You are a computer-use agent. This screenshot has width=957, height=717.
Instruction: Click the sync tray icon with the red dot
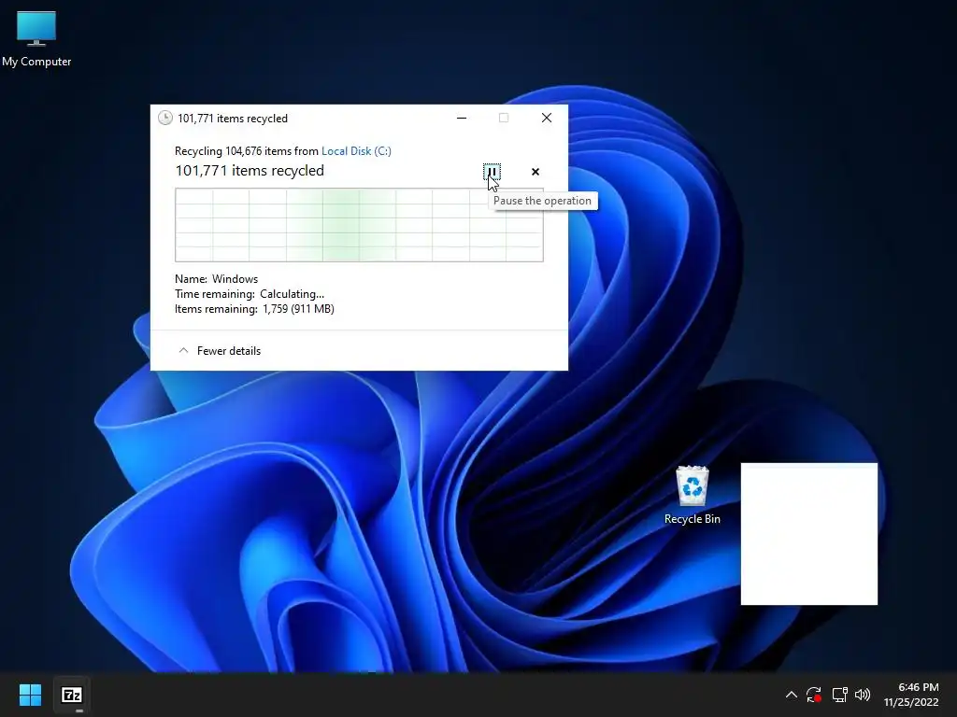[814, 695]
